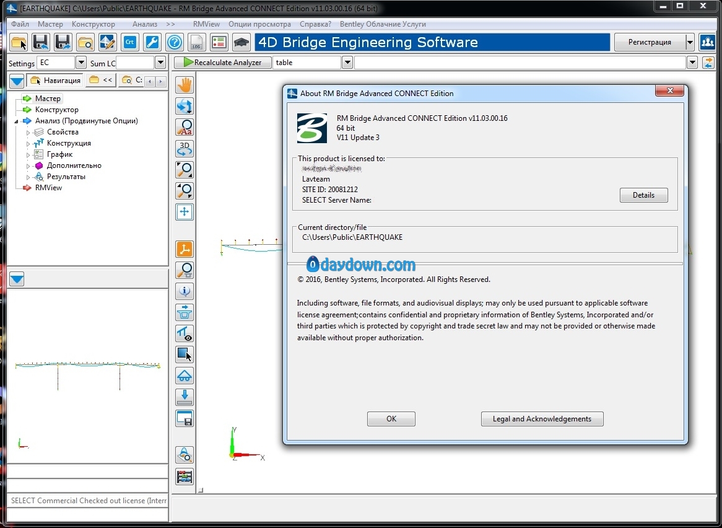722x528 pixels.
Task: Open the Settings EC dropdown arrow
Action: pyautogui.click(x=80, y=62)
